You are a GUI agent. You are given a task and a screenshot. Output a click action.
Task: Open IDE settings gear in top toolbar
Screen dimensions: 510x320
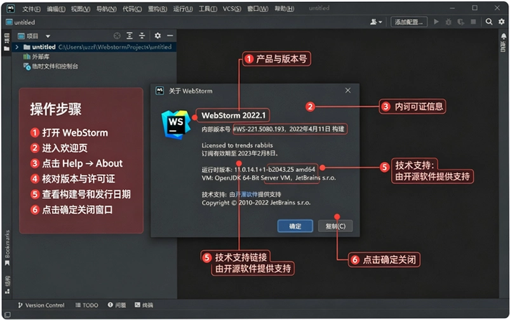pos(502,22)
